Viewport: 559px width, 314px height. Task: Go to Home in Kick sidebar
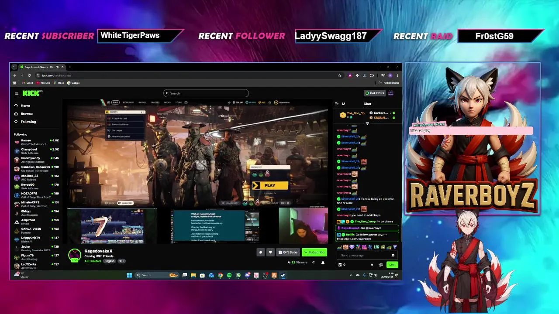(22, 106)
